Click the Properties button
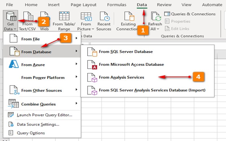This screenshot has width=226, height=141. tap(177, 21)
